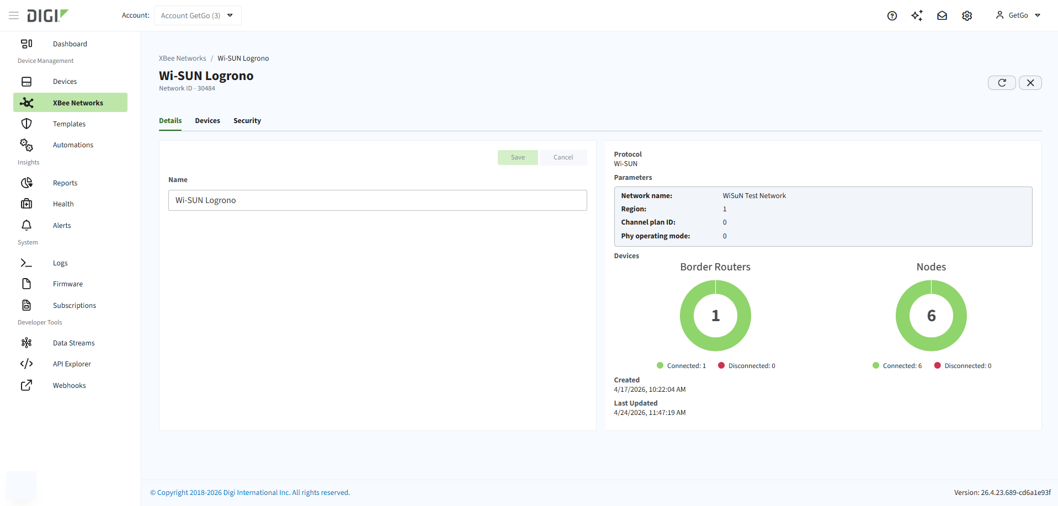This screenshot has width=1058, height=506.
Task: Click the Digi copyright footer link
Action: click(250, 493)
